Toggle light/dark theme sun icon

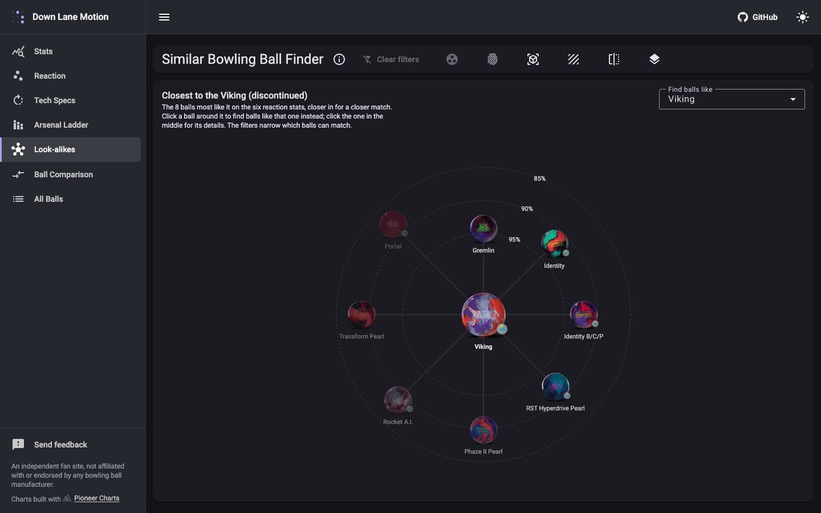click(803, 17)
